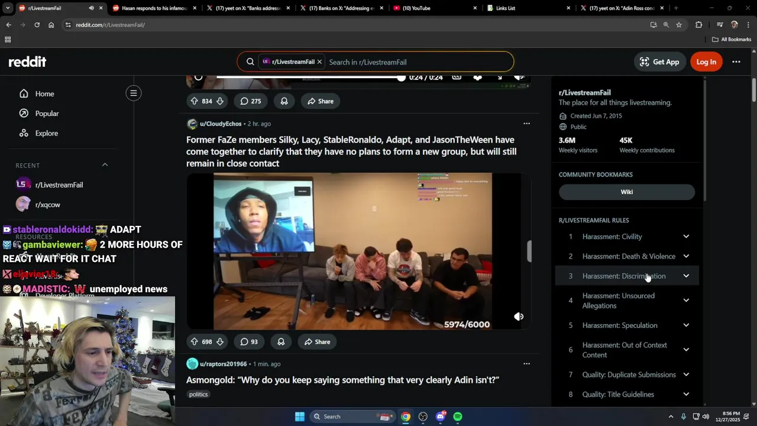Collapse the left navigation sidebar button
The height and width of the screenshot is (426, 757).
tap(134, 93)
